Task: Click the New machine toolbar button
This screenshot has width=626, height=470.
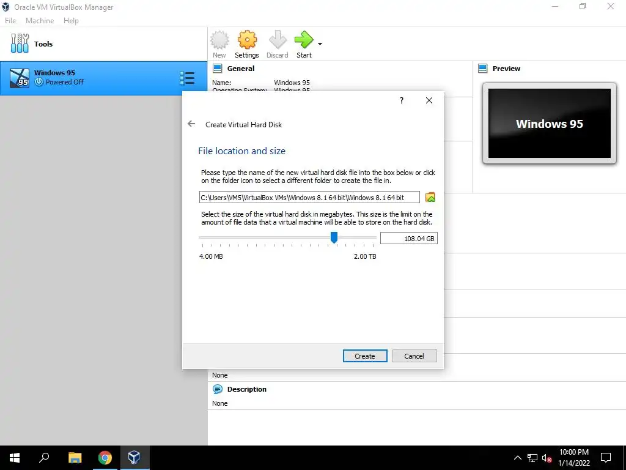Action: click(219, 44)
